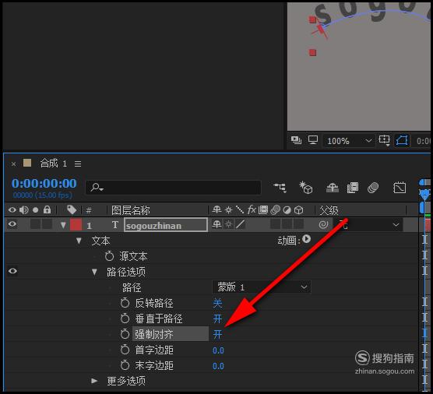Image resolution: width=433 pixels, height=394 pixels.
Task: Enable motion blur button in timeline
Action: pyautogui.click(x=373, y=188)
